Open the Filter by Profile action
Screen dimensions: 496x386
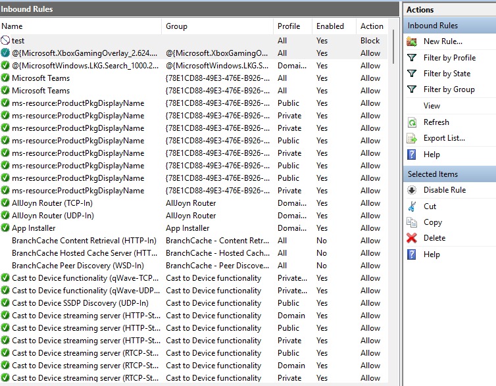coord(449,57)
